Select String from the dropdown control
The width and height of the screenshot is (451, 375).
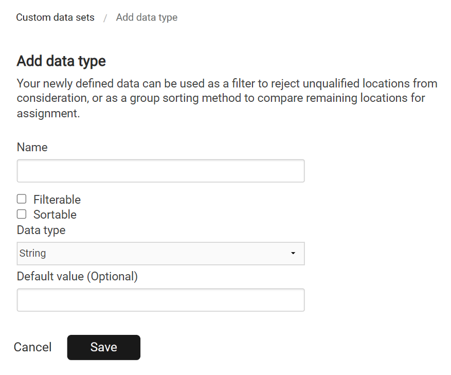click(160, 253)
